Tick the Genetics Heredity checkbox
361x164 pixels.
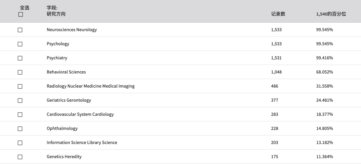pyautogui.click(x=20, y=157)
